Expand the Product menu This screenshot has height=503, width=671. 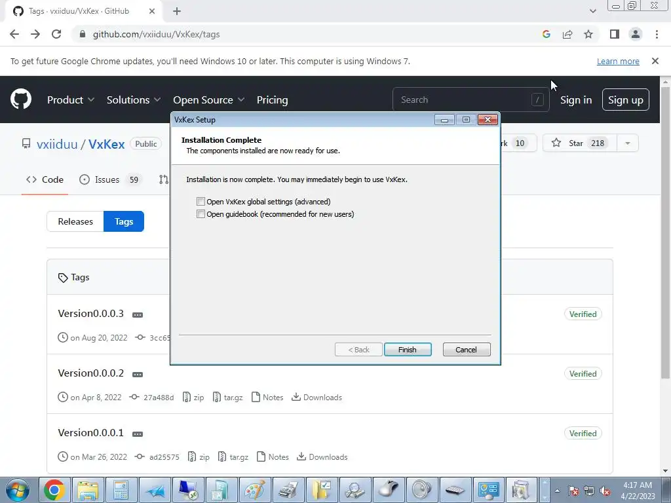tap(71, 100)
